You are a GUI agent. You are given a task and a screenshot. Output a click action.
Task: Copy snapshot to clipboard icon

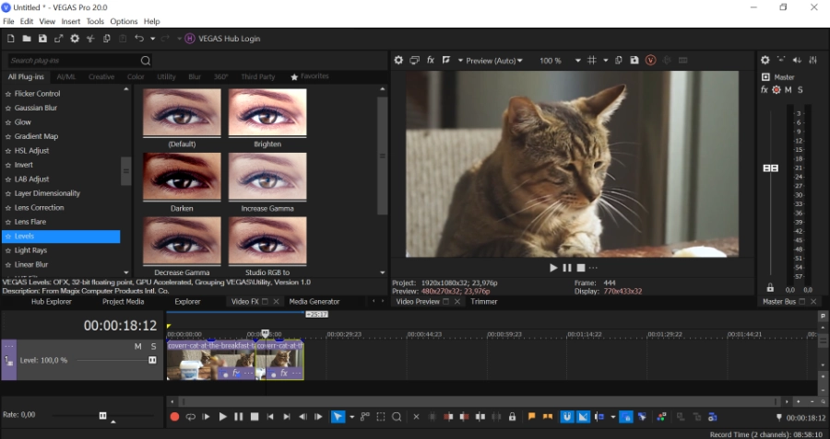[x=618, y=60]
